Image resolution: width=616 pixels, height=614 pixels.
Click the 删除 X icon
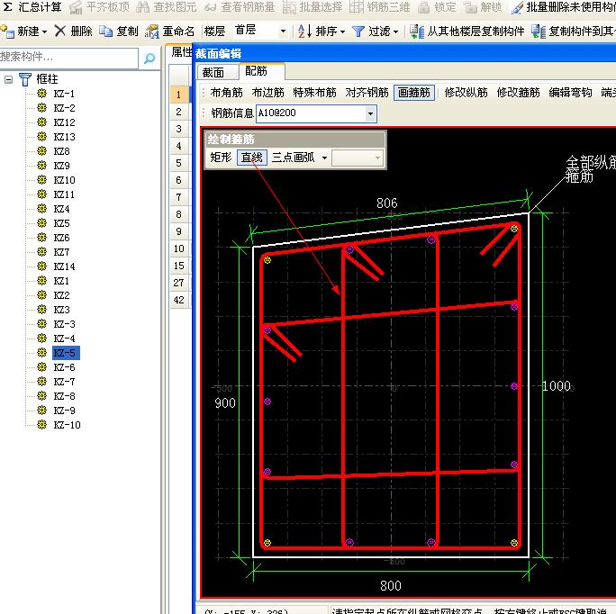point(60,31)
